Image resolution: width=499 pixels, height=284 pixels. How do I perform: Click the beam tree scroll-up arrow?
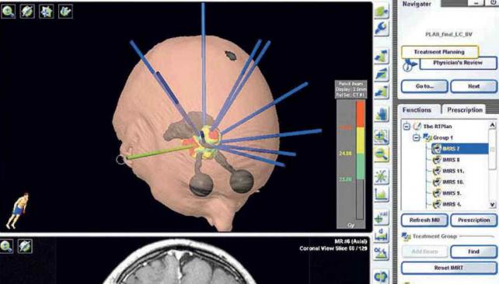492,125
